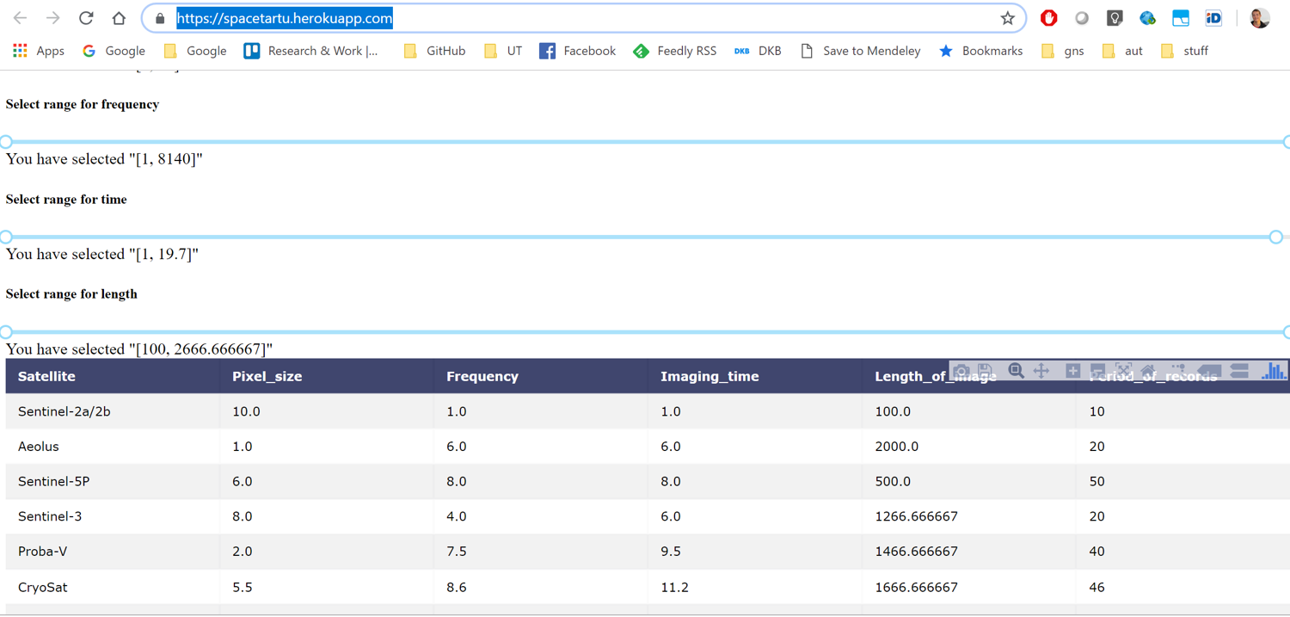The height and width of the screenshot is (617, 1290).
Task: Click right handle of time range slider
Action: coord(1276,237)
